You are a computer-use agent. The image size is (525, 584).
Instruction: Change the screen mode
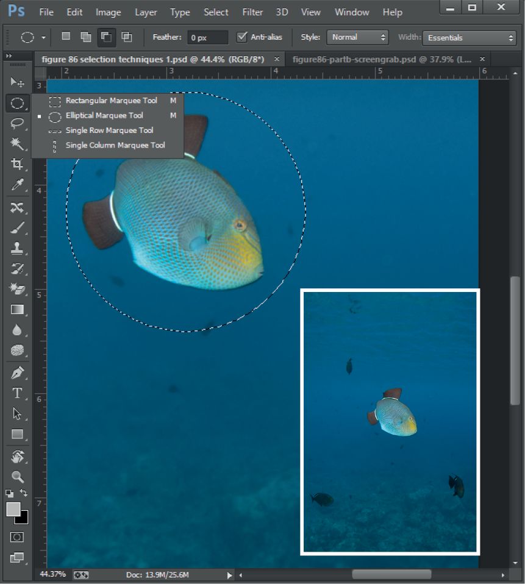pyautogui.click(x=16, y=558)
